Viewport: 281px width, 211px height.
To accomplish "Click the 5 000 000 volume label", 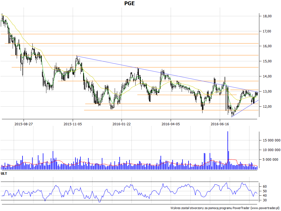I will 270,160.
